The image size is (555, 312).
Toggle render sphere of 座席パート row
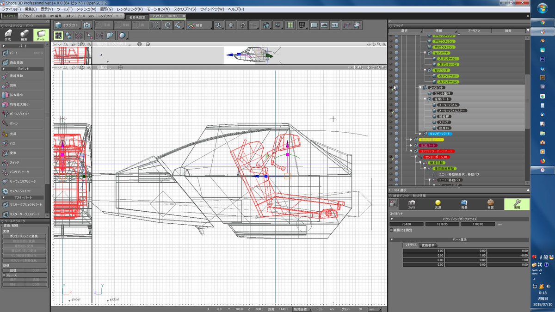(396, 99)
